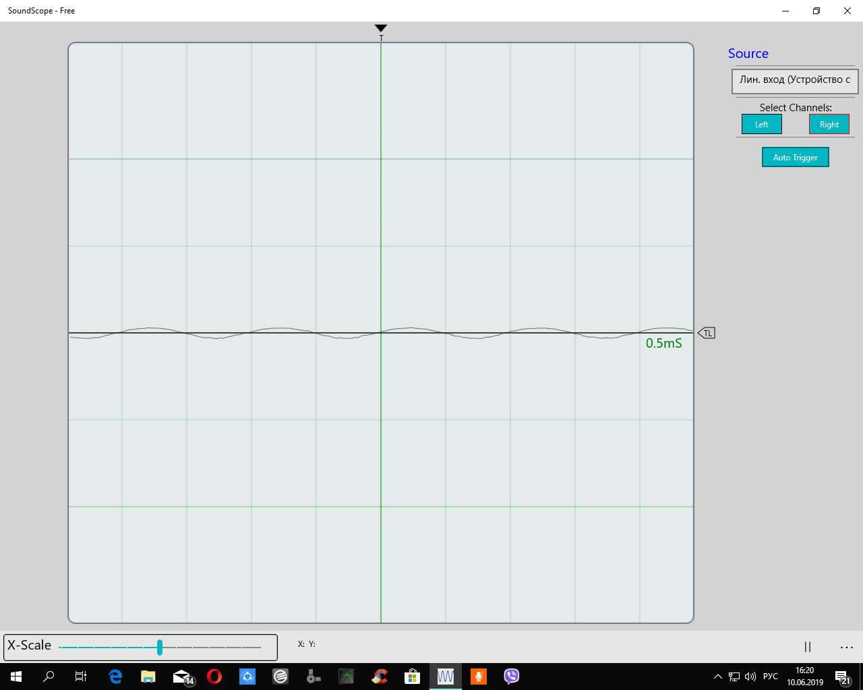This screenshot has width=863, height=690.
Task: Open Viber from the taskbar
Action: pyautogui.click(x=512, y=677)
